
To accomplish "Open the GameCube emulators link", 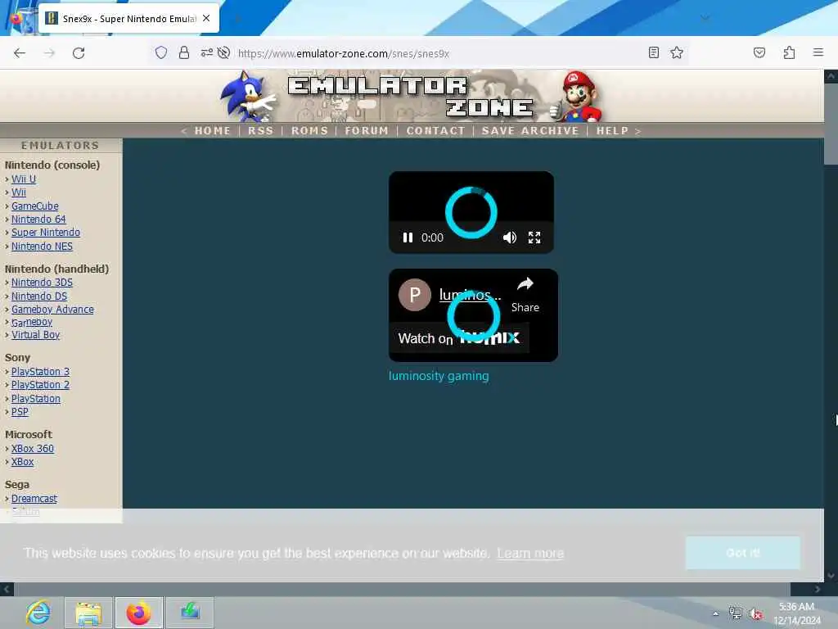I will point(34,206).
